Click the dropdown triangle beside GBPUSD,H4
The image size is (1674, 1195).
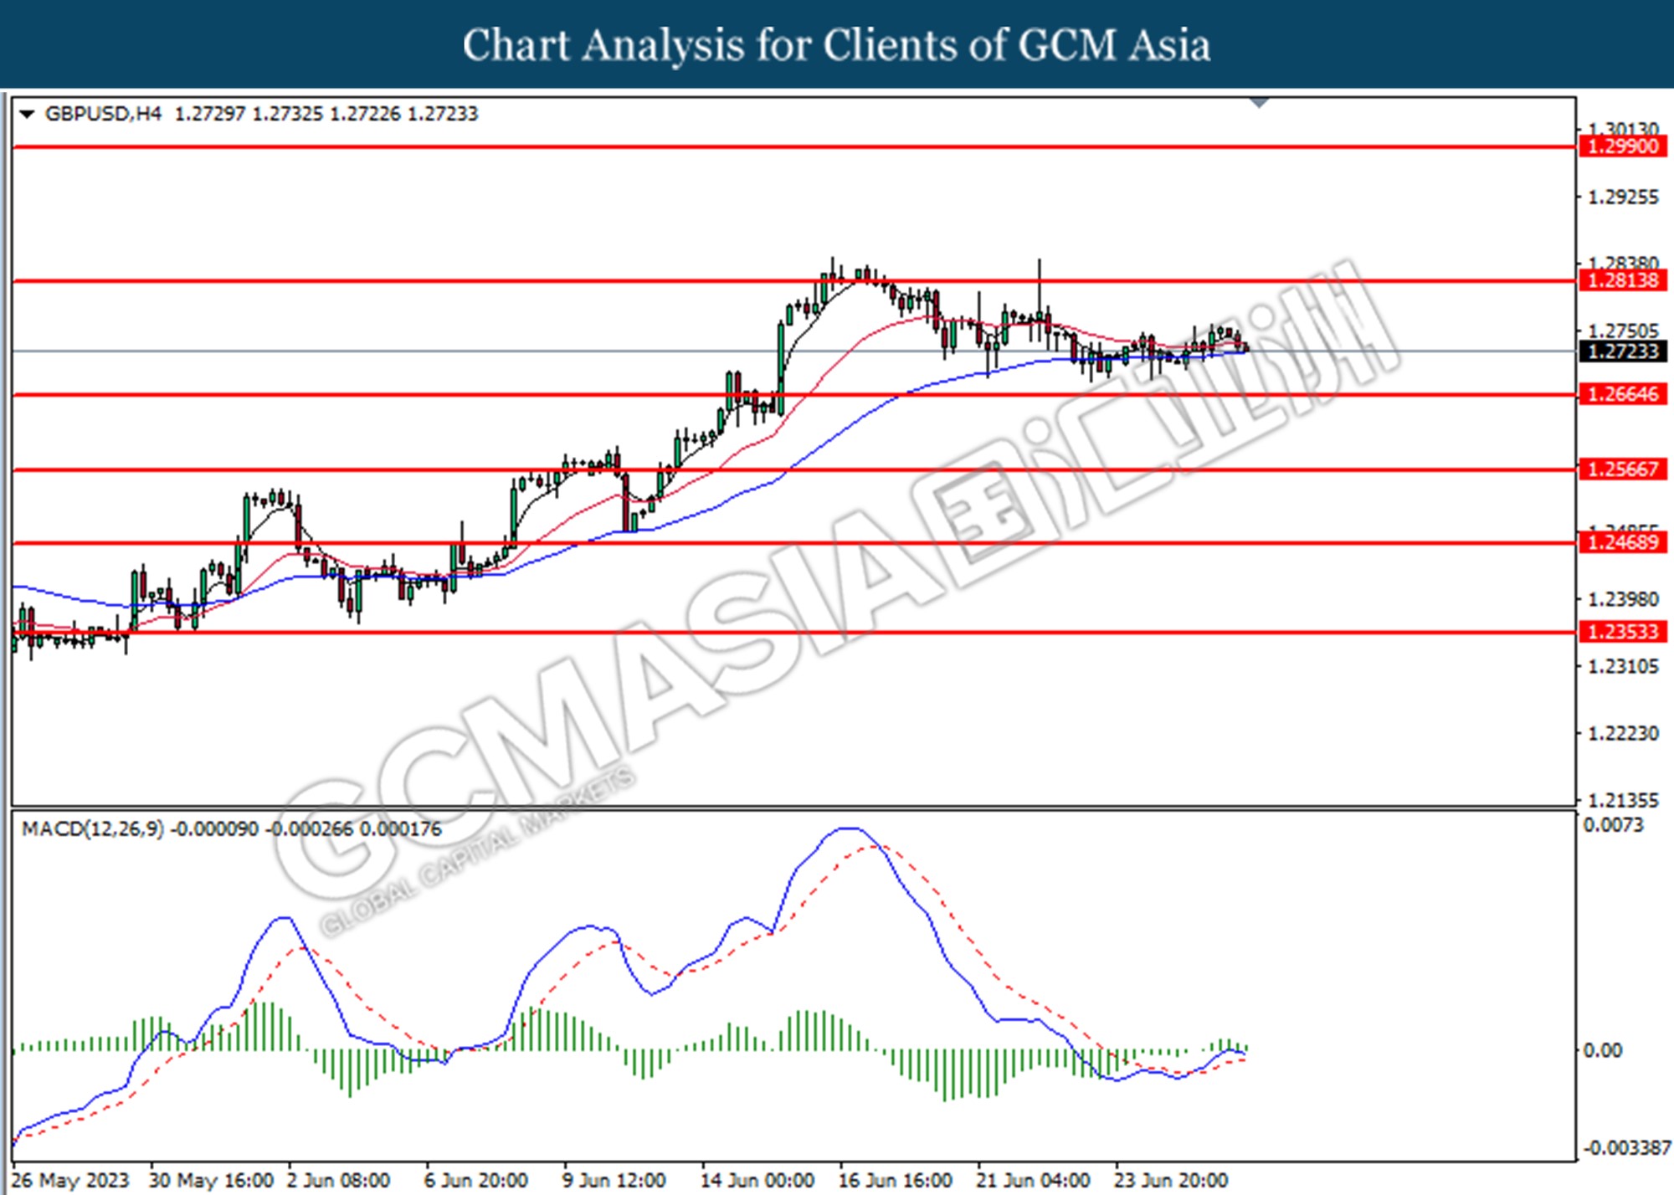27,114
